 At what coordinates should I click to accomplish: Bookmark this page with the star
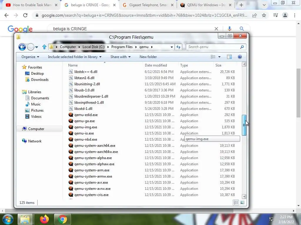[x=264, y=15]
